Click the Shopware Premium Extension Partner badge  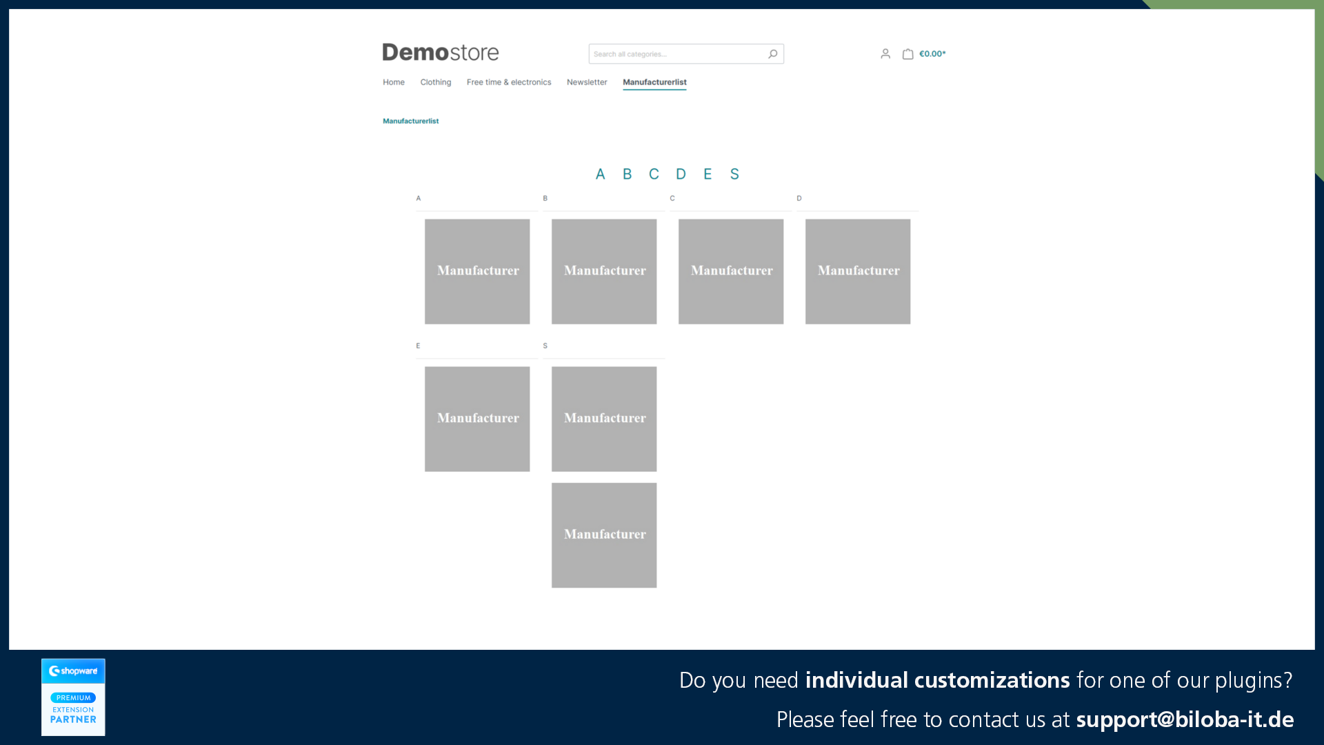pos(73,697)
